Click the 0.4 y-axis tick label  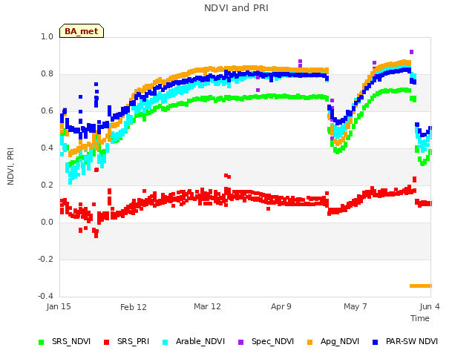point(47,148)
